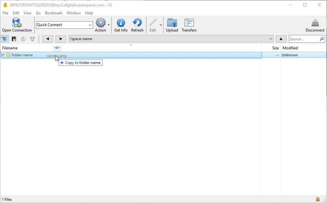The image size is (327, 203).
Task: Switch to the browser outline view
Action: coord(4,39)
